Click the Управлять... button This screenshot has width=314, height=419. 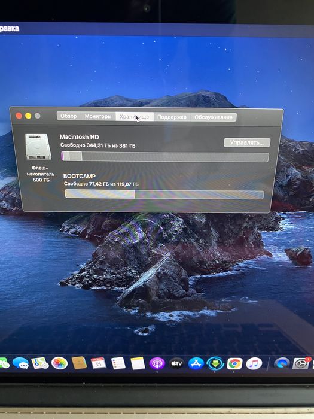pyautogui.click(x=247, y=142)
